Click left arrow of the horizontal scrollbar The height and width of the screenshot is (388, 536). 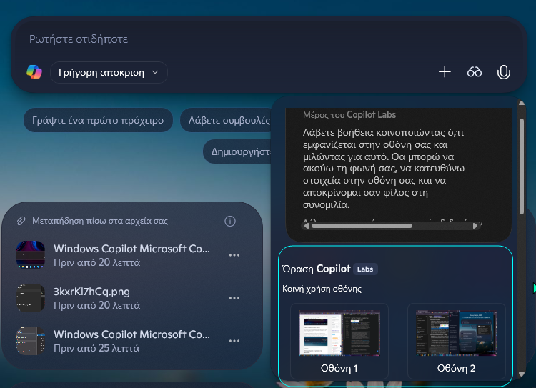(x=307, y=226)
